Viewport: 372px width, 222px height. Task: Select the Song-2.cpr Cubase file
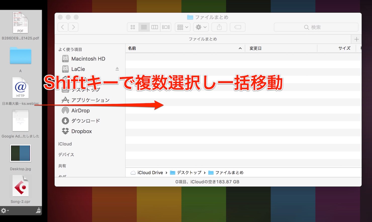pyautogui.click(x=20, y=190)
